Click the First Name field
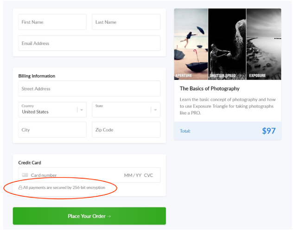294x232 pixels. [x=52, y=22]
